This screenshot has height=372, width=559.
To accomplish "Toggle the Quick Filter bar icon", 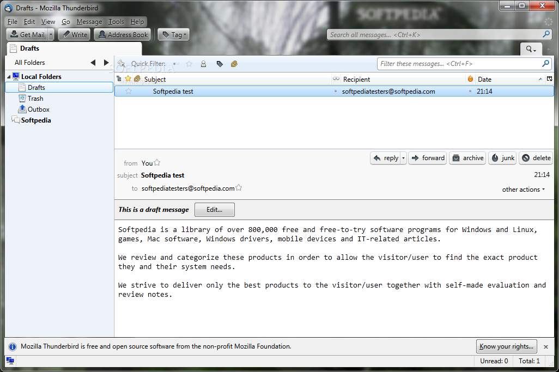I will [121, 64].
